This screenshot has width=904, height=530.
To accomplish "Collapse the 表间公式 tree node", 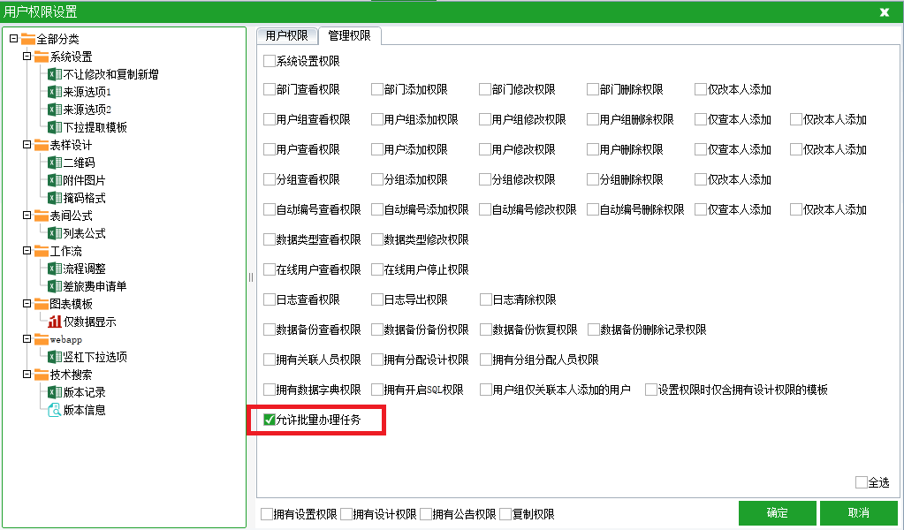I will 27,216.
